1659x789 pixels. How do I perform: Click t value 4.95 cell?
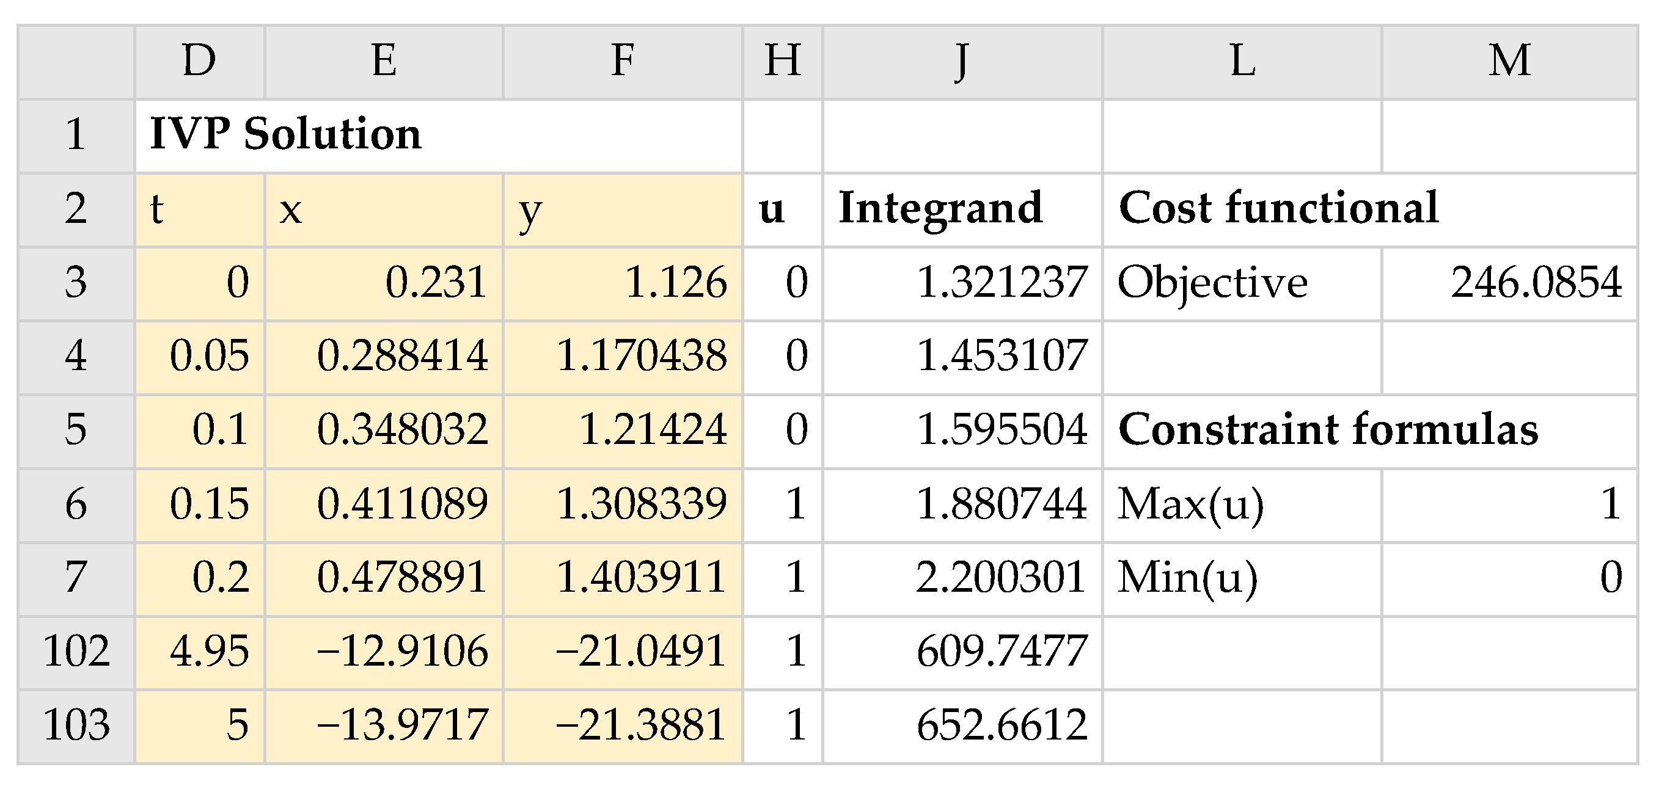click(199, 651)
